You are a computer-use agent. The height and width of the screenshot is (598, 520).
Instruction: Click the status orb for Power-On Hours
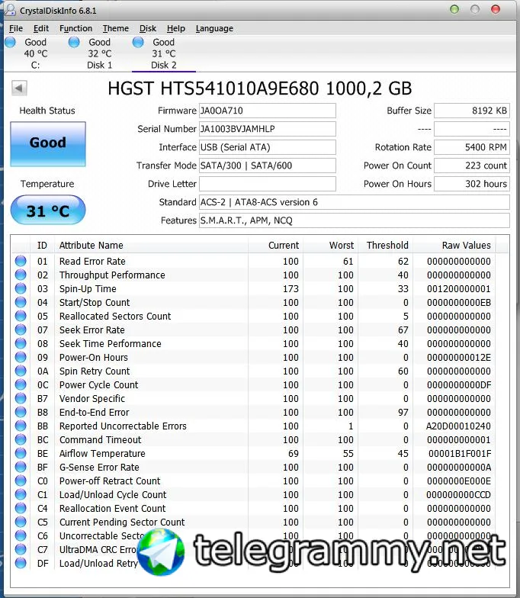(21, 357)
